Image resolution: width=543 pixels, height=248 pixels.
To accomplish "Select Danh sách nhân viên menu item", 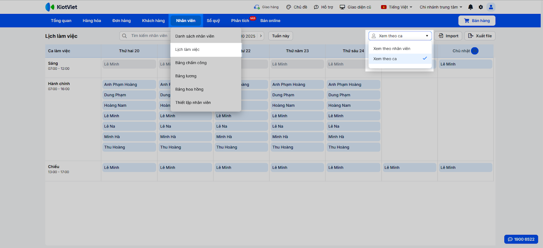I will tap(206, 36).
